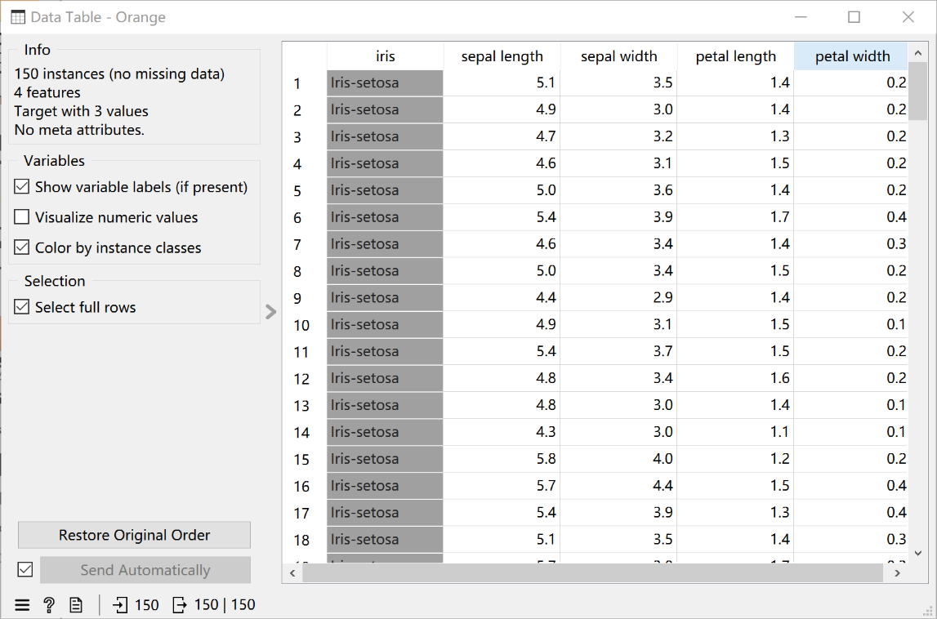
Task: Click the down scroll arrow of vertical scrollbar
Action: point(918,554)
